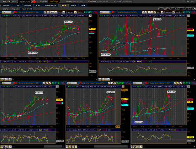This screenshot has width=196, height=149.
Task: Click the yellow 86.762 price label on the top-left chart axis
Action: click(x=92, y=29)
